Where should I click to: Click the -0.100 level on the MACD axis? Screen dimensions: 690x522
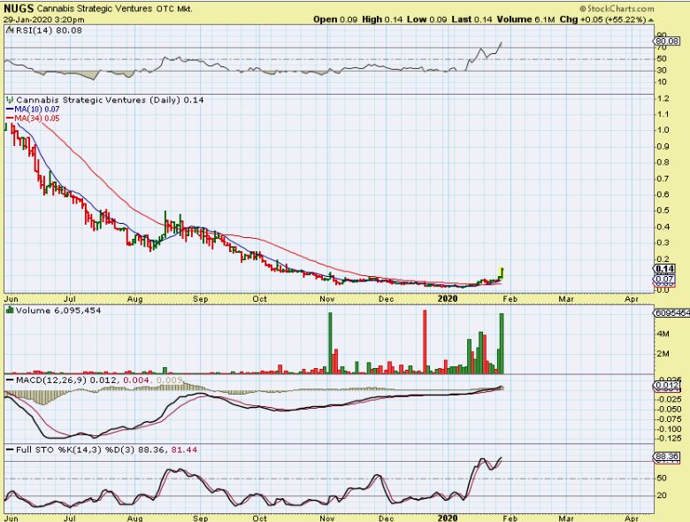669,429
